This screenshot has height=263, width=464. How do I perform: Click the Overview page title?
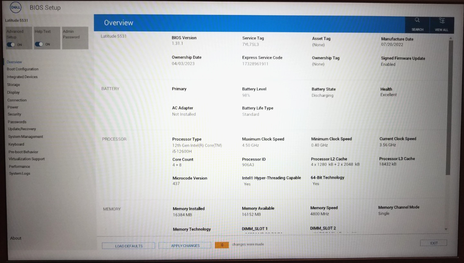tap(118, 23)
